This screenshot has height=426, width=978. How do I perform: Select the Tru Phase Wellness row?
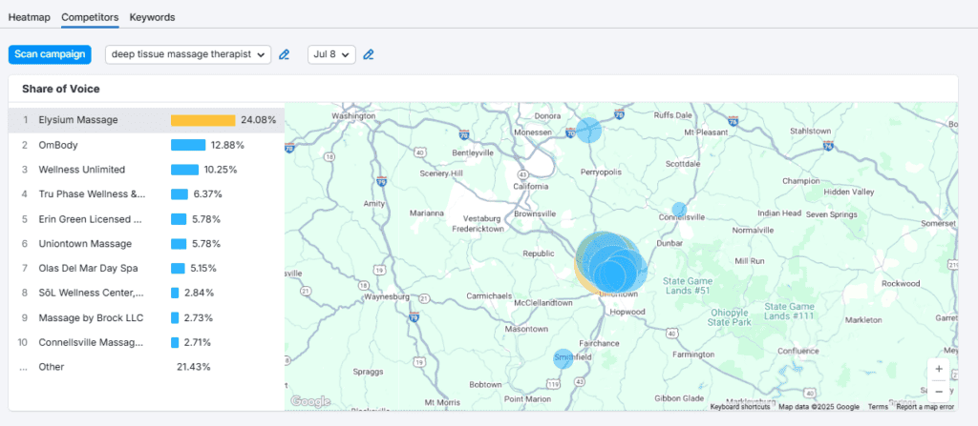[x=146, y=194]
